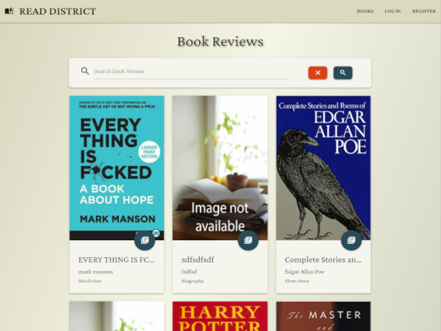Viewport: 441px width, 331px height.
Task: Click the Edgar Allan Poe raven cover
Action: click(x=323, y=168)
